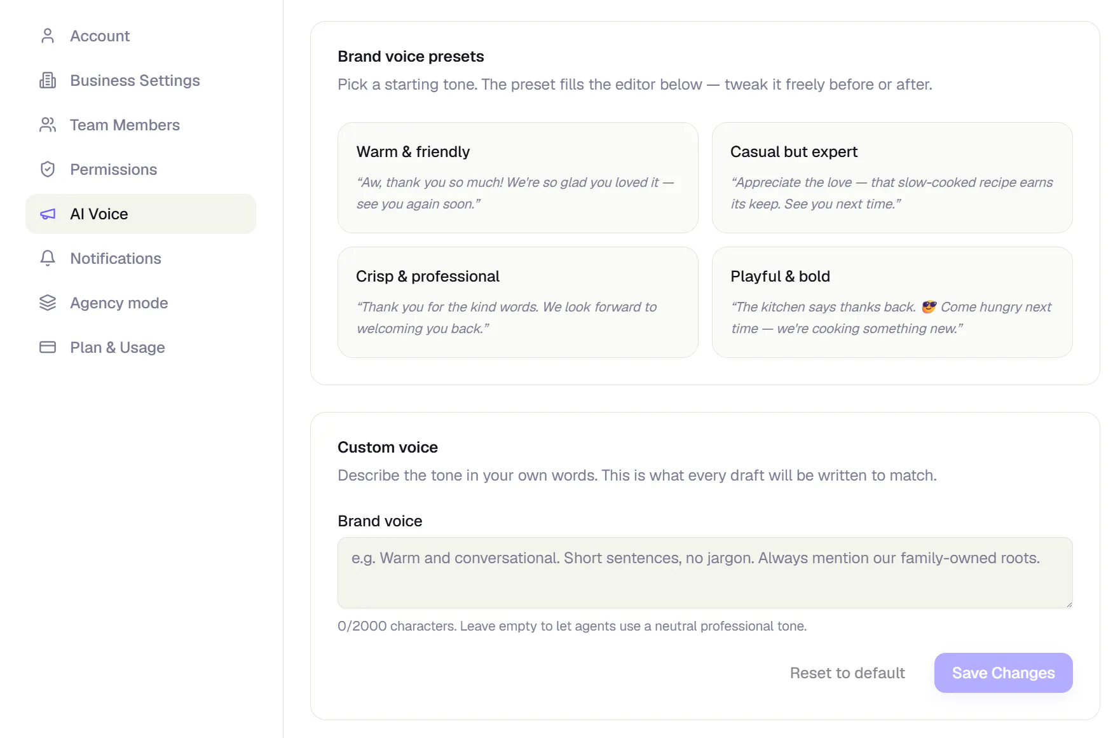Go to Team Members section
The image size is (1120, 738).
click(x=140, y=125)
